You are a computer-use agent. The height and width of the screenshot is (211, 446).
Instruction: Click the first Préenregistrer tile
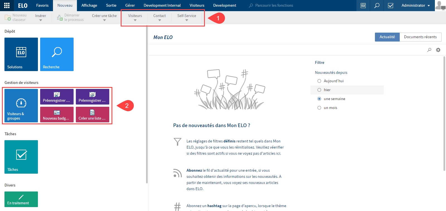tap(57, 97)
